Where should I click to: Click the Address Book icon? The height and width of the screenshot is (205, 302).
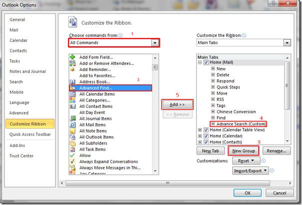pyautogui.click(x=72, y=81)
